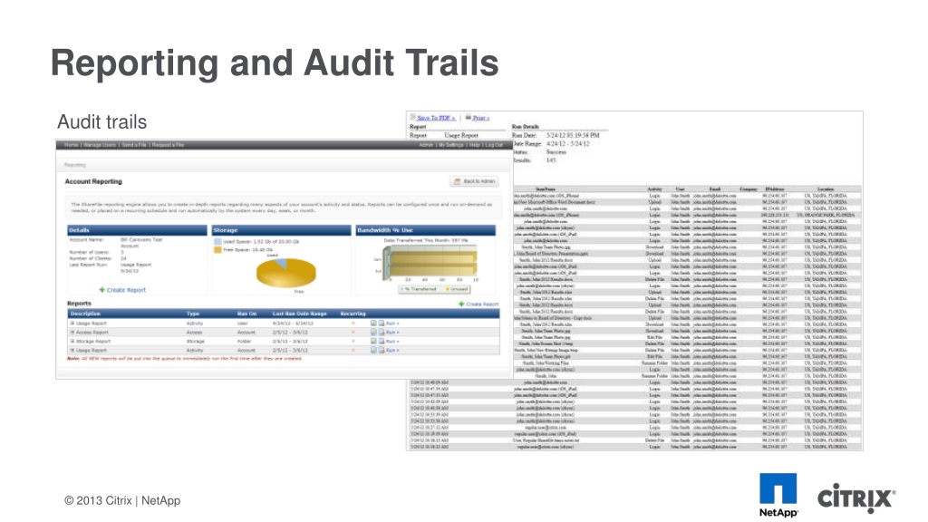Open My Settings in the top bar

click(451, 145)
